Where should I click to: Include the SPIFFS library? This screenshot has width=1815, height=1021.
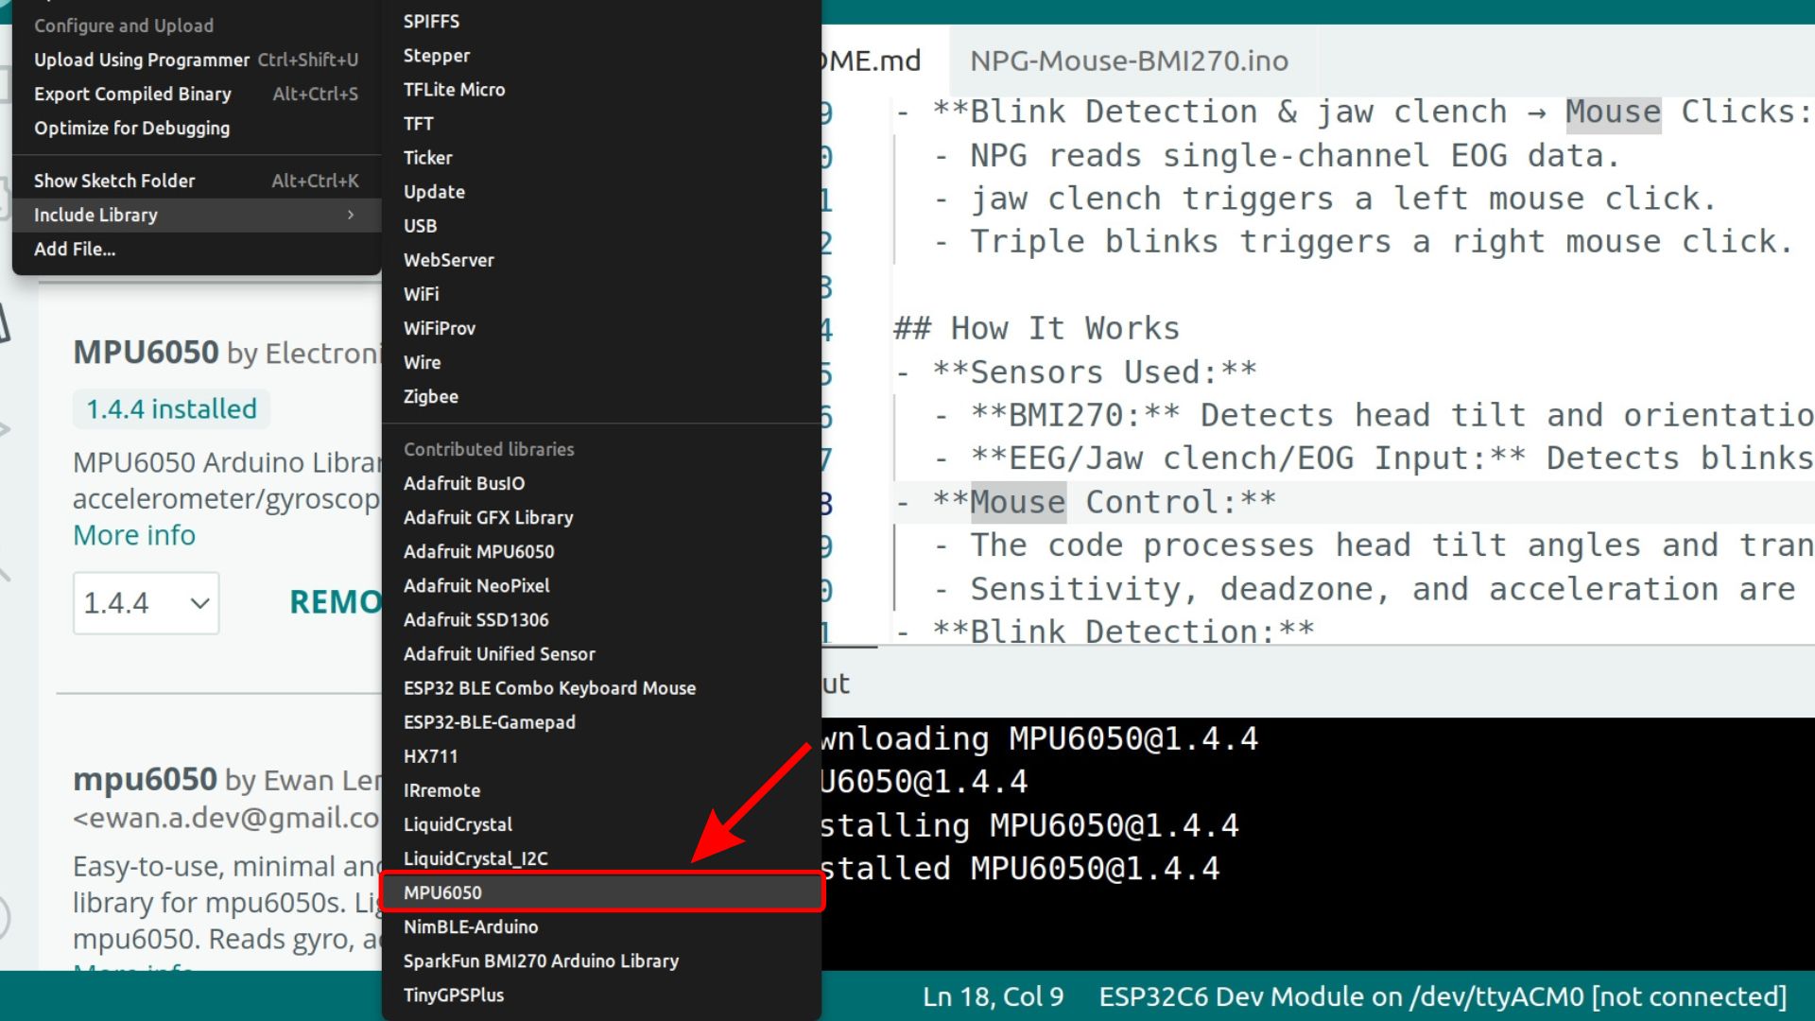[x=601, y=21]
